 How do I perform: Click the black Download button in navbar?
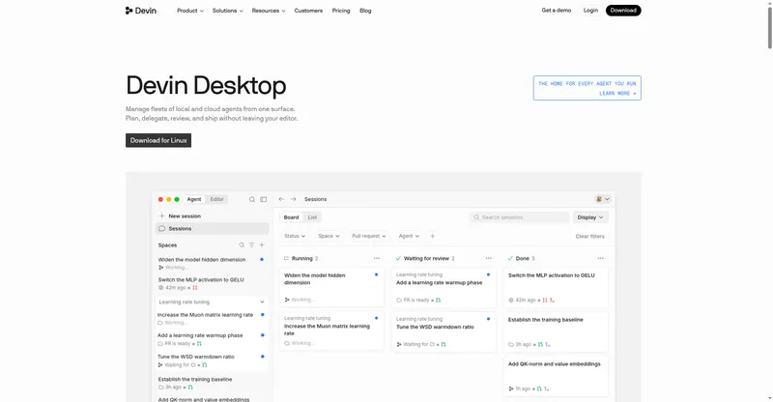623,11
